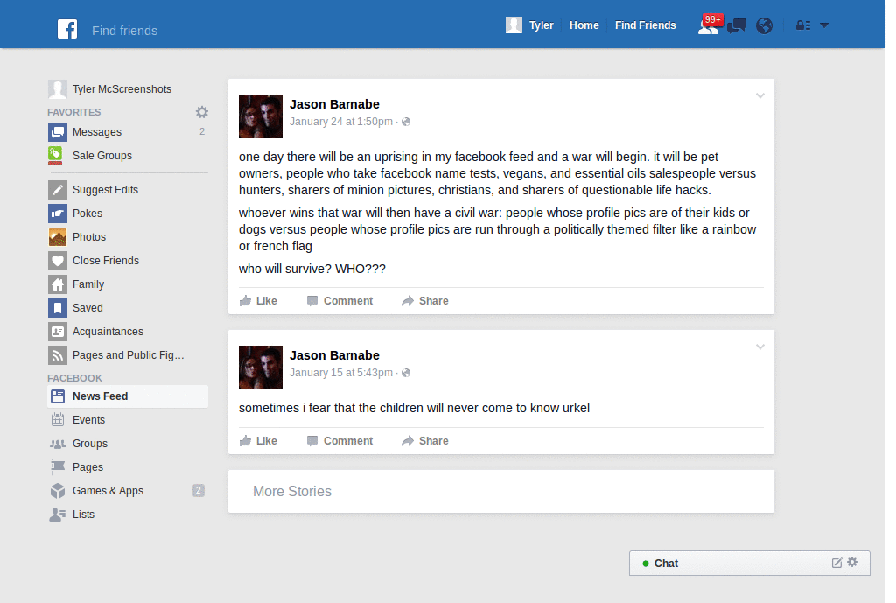This screenshot has height=603, width=896.
Task: Click the Messages unread count 2
Action: pyautogui.click(x=202, y=131)
